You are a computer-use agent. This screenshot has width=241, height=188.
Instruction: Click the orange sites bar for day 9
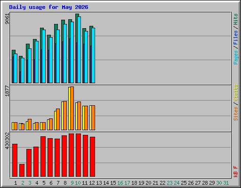[x=72, y=108]
